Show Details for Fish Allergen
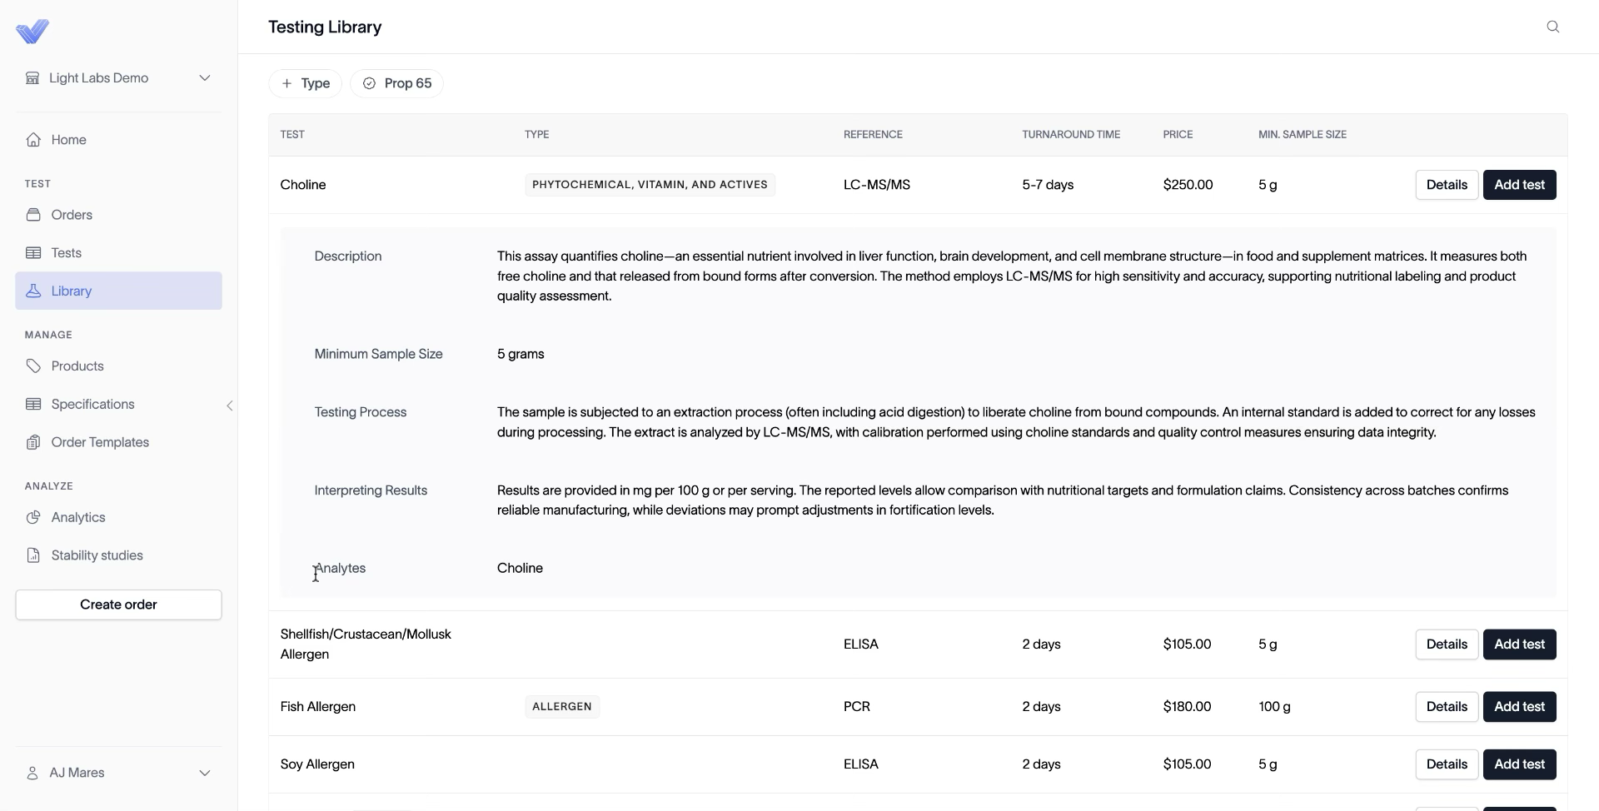 [x=1447, y=707]
